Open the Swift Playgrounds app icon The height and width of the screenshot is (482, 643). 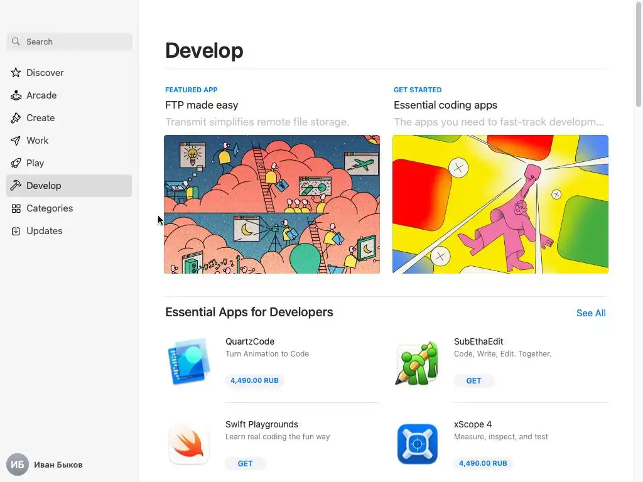[x=188, y=444]
